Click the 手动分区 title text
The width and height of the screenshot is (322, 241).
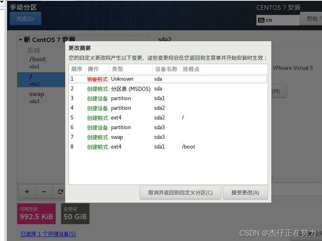(x=23, y=7)
